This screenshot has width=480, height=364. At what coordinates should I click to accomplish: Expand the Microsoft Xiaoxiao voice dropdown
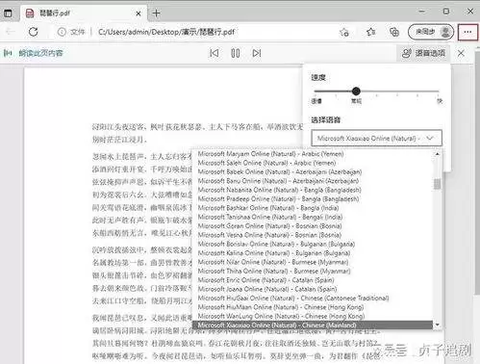tap(376, 139)
